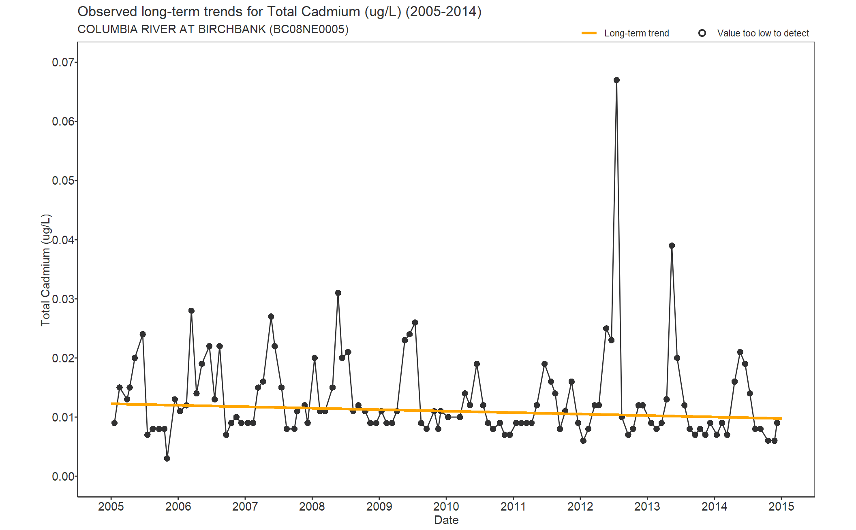The width and height of the screenshot is (856, 530).
Task: Click the Value too low to detect label
Action: point(763,33)
